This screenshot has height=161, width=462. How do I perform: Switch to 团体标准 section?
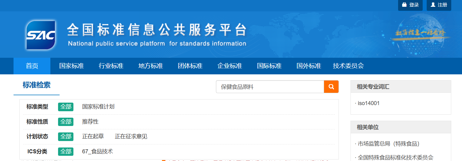[x=190, y=66]
